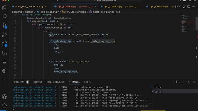Image resolution: width=198 pixels, height=111 pixels.
Task: Open terminal panel more actions ellipsis
Action: (x=184, y=82)
